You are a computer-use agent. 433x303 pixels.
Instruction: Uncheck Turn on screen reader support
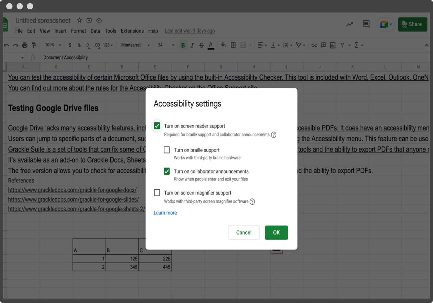[157, 126]
